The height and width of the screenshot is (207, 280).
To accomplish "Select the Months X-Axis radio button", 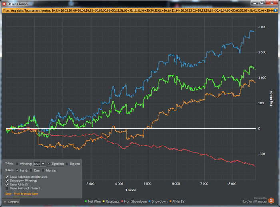I will (43, 170).
